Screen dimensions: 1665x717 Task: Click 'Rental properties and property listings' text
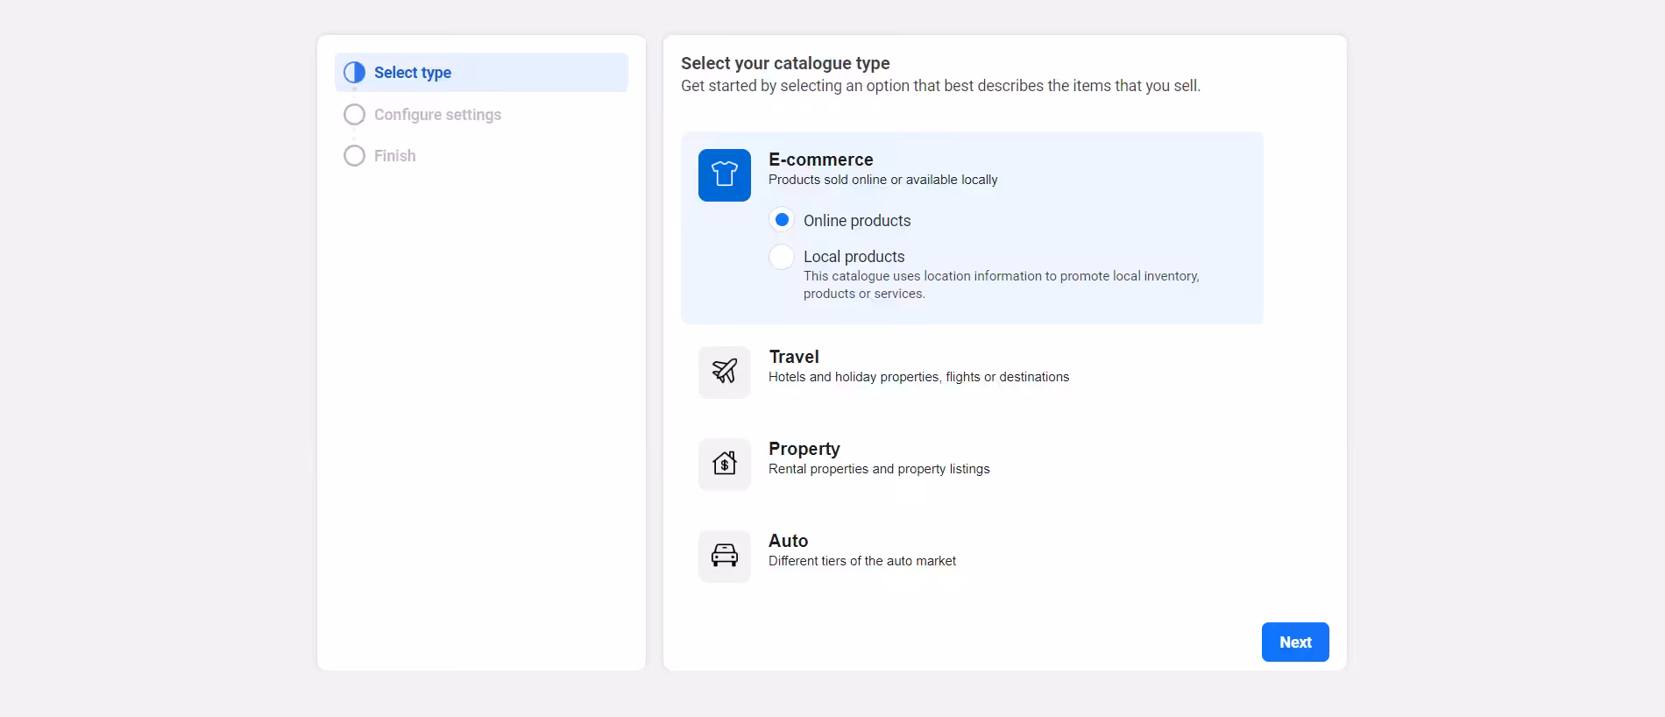pos(879,469)
